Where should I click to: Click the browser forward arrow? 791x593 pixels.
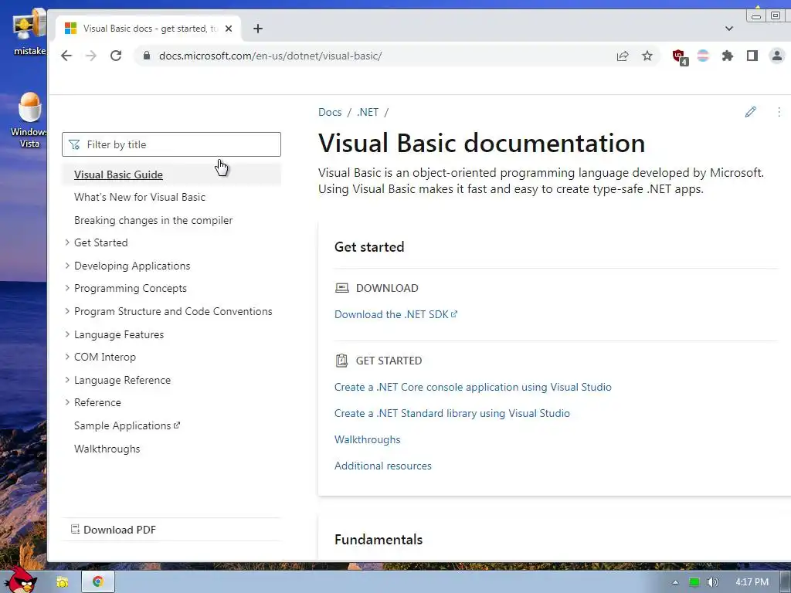pyautogui.click(x=91, y=56)
